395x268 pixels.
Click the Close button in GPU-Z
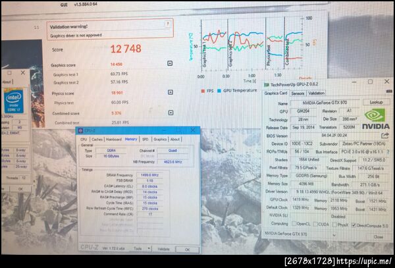pyautogui.click(x=378, y=237)
